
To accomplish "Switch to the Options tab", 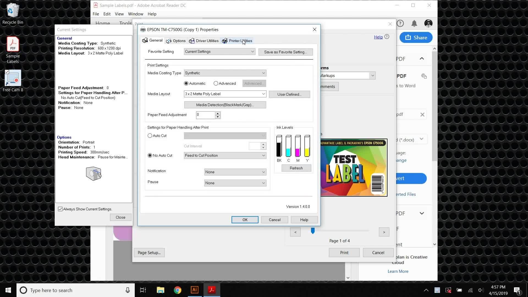I will (176, 41).
